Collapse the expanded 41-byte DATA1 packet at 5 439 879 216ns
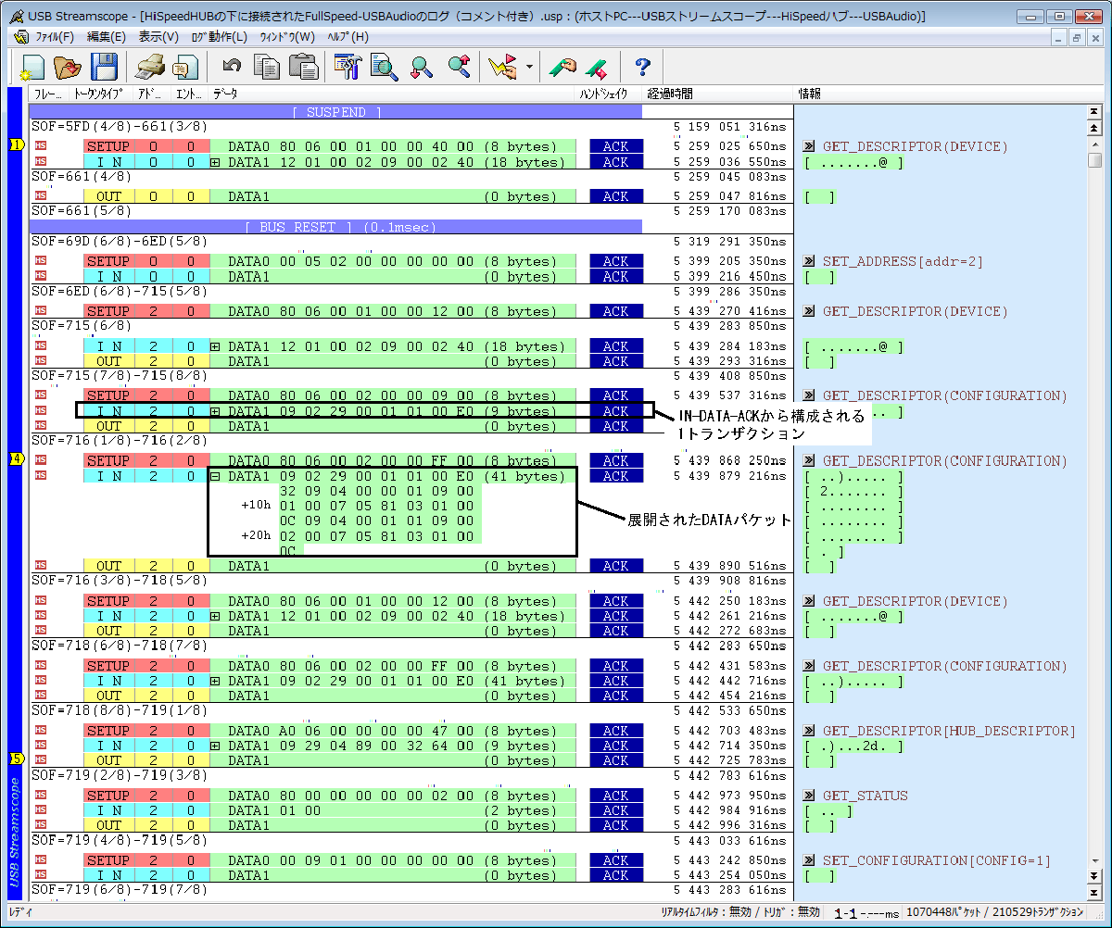The width and height of the screenshot is (1112, 928). [x=215, y=476]
